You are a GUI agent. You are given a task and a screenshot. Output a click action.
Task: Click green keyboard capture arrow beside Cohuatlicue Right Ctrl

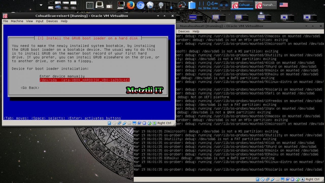tap(154, 123)
